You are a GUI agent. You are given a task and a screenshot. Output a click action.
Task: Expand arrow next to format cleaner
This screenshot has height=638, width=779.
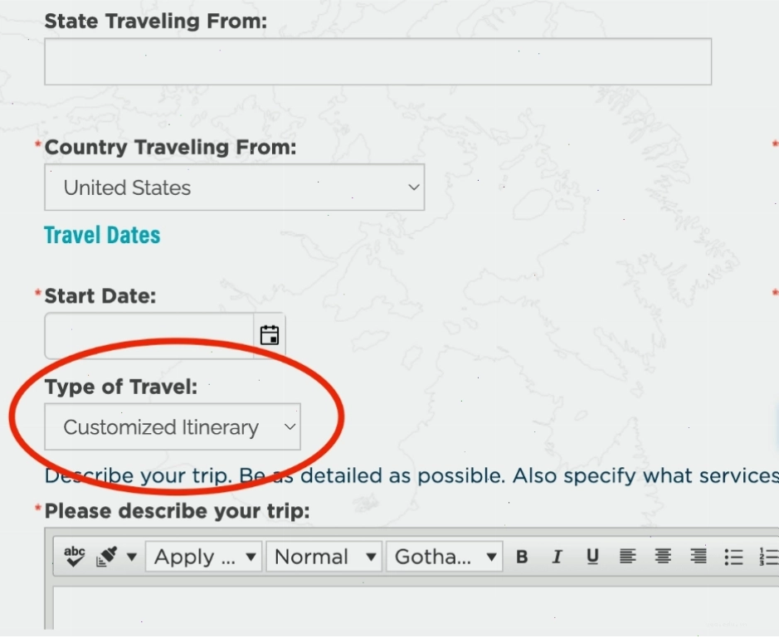point(132,557)
